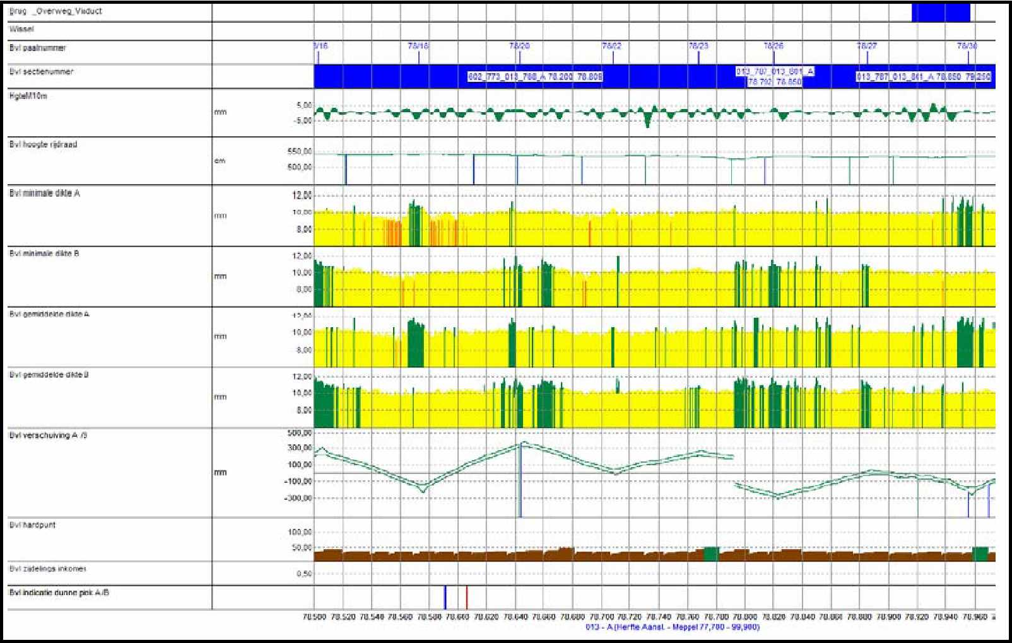
Task: Click the -300,00 value in verschuiving row
Action: pos(298,499)
